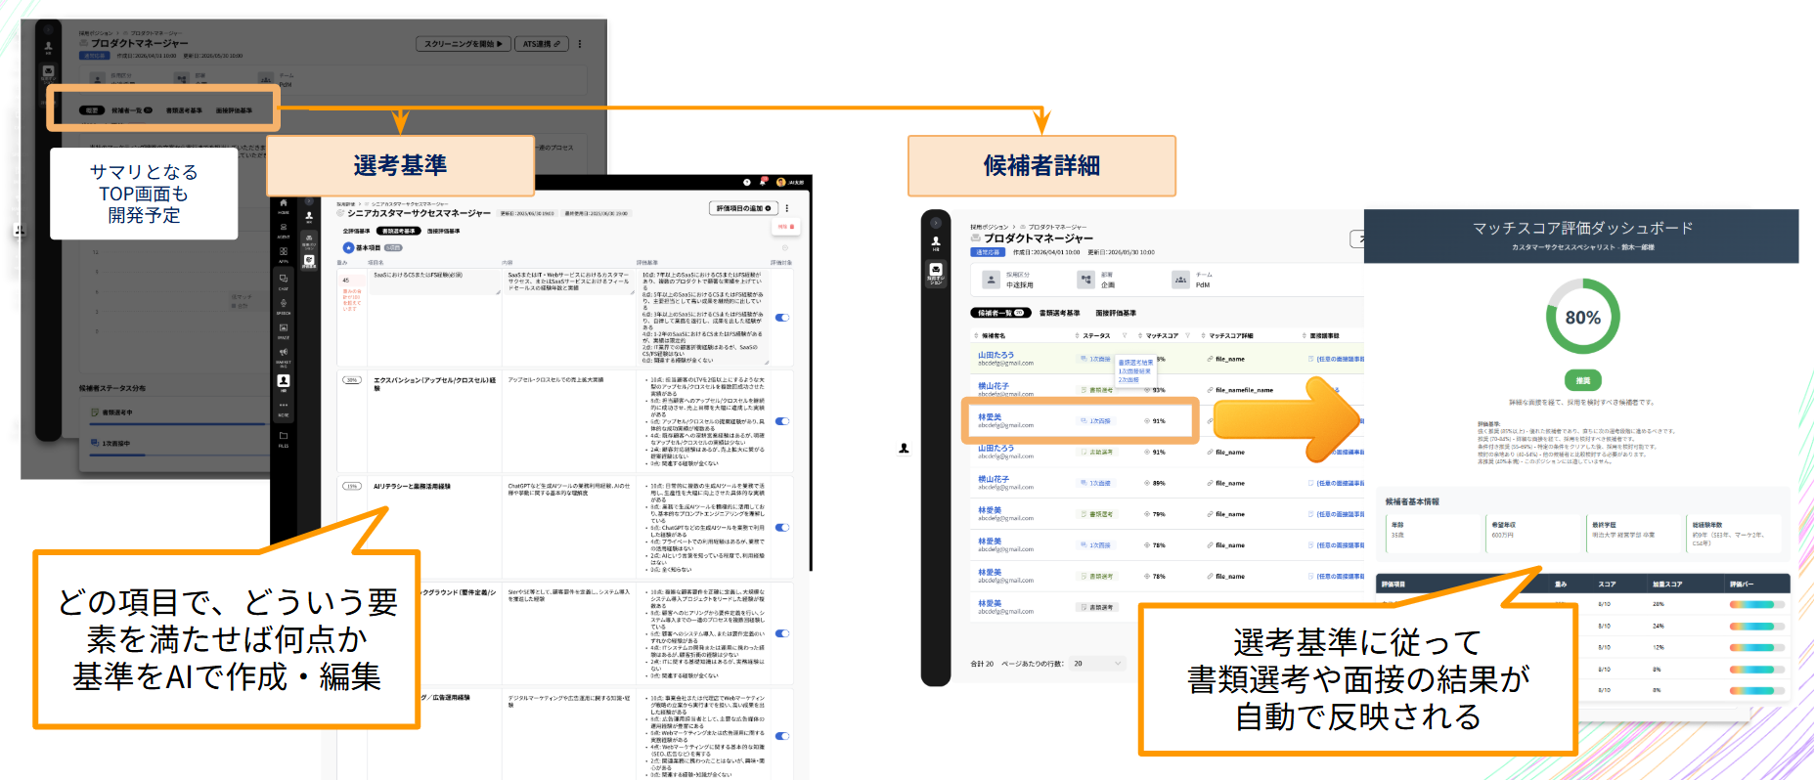
Task: Open CHAT in the 選考基準 screen sidebar
Action: pyautogui.click(x=284, y=282)
